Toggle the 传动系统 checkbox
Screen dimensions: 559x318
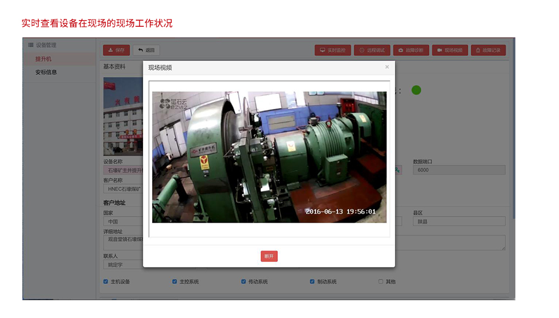(244, 281)
